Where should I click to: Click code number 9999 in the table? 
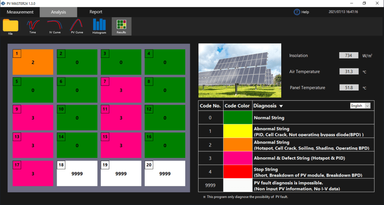click(x=210, y=185)
